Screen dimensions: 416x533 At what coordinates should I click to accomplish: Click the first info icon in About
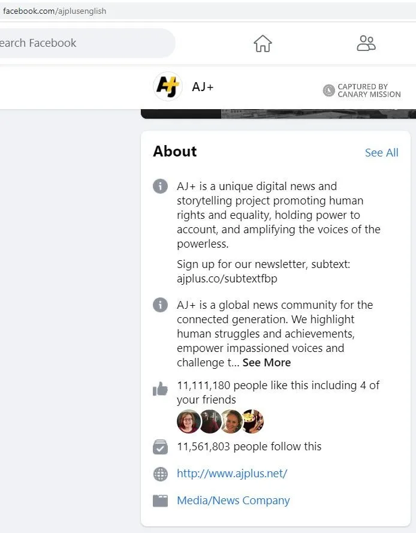pos(160,186)
